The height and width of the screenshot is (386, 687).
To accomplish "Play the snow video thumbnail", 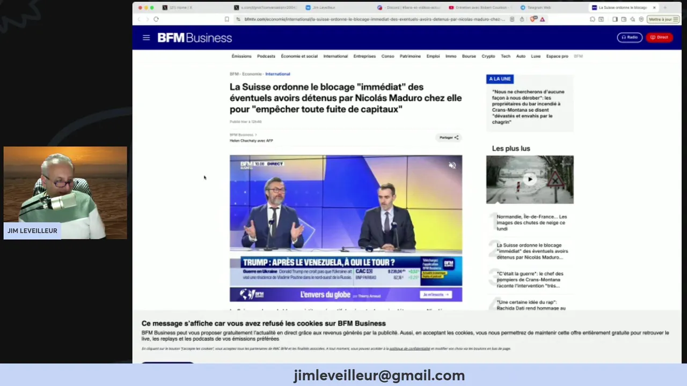I will point(530,180).
